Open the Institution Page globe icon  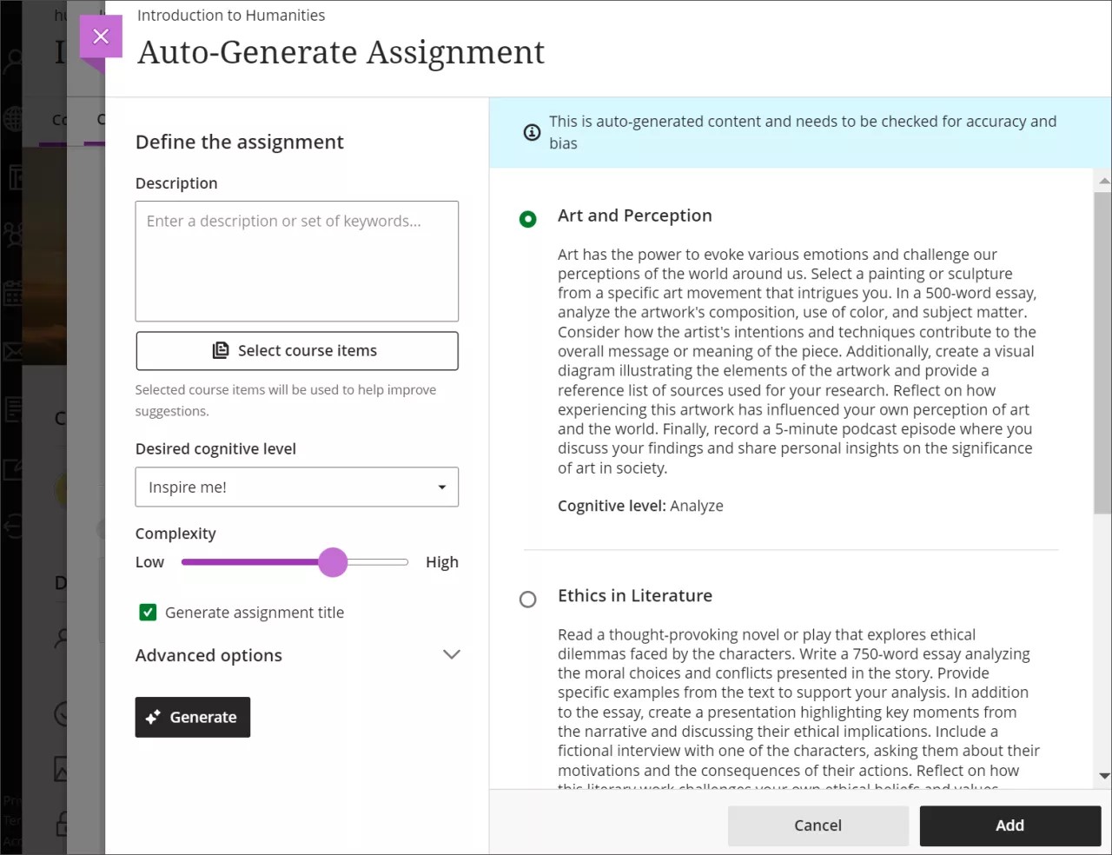[x=13, y=119]
